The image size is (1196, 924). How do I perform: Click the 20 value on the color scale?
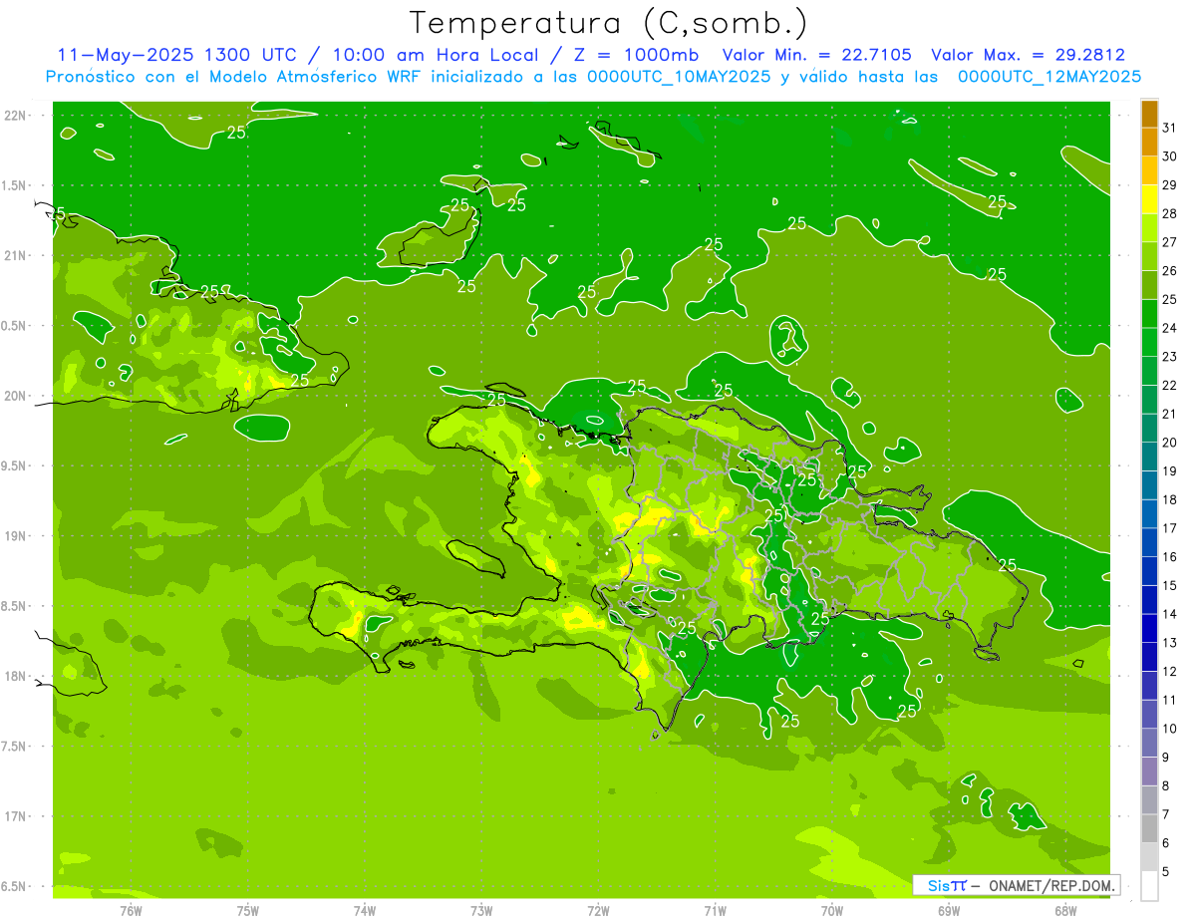click(1170, 443)
